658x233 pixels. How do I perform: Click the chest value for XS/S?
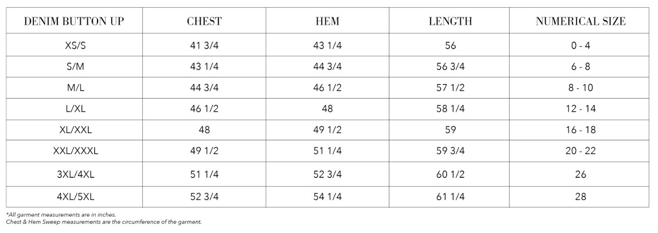pos(204,46)
